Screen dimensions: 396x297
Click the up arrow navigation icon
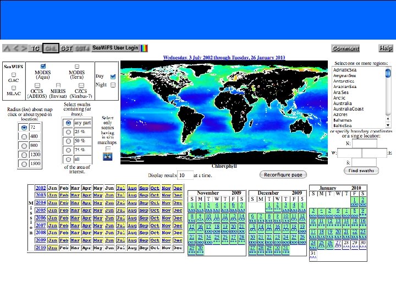(7, 48)
